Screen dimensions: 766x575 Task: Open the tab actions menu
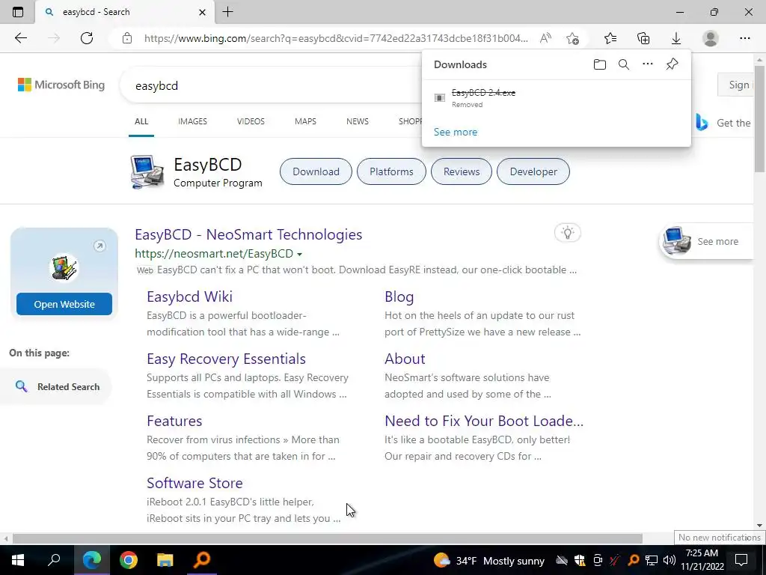click(18, 12)
